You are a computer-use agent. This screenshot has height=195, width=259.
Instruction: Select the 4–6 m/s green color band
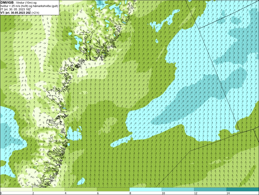coord(81,189)
